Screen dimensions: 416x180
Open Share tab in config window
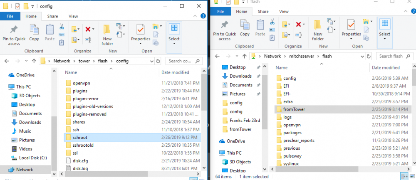[x=52, y=16]
